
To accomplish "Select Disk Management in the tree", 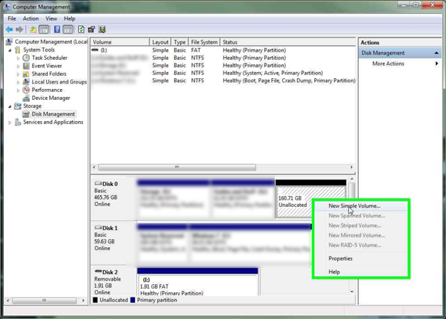I will [53, 114].
